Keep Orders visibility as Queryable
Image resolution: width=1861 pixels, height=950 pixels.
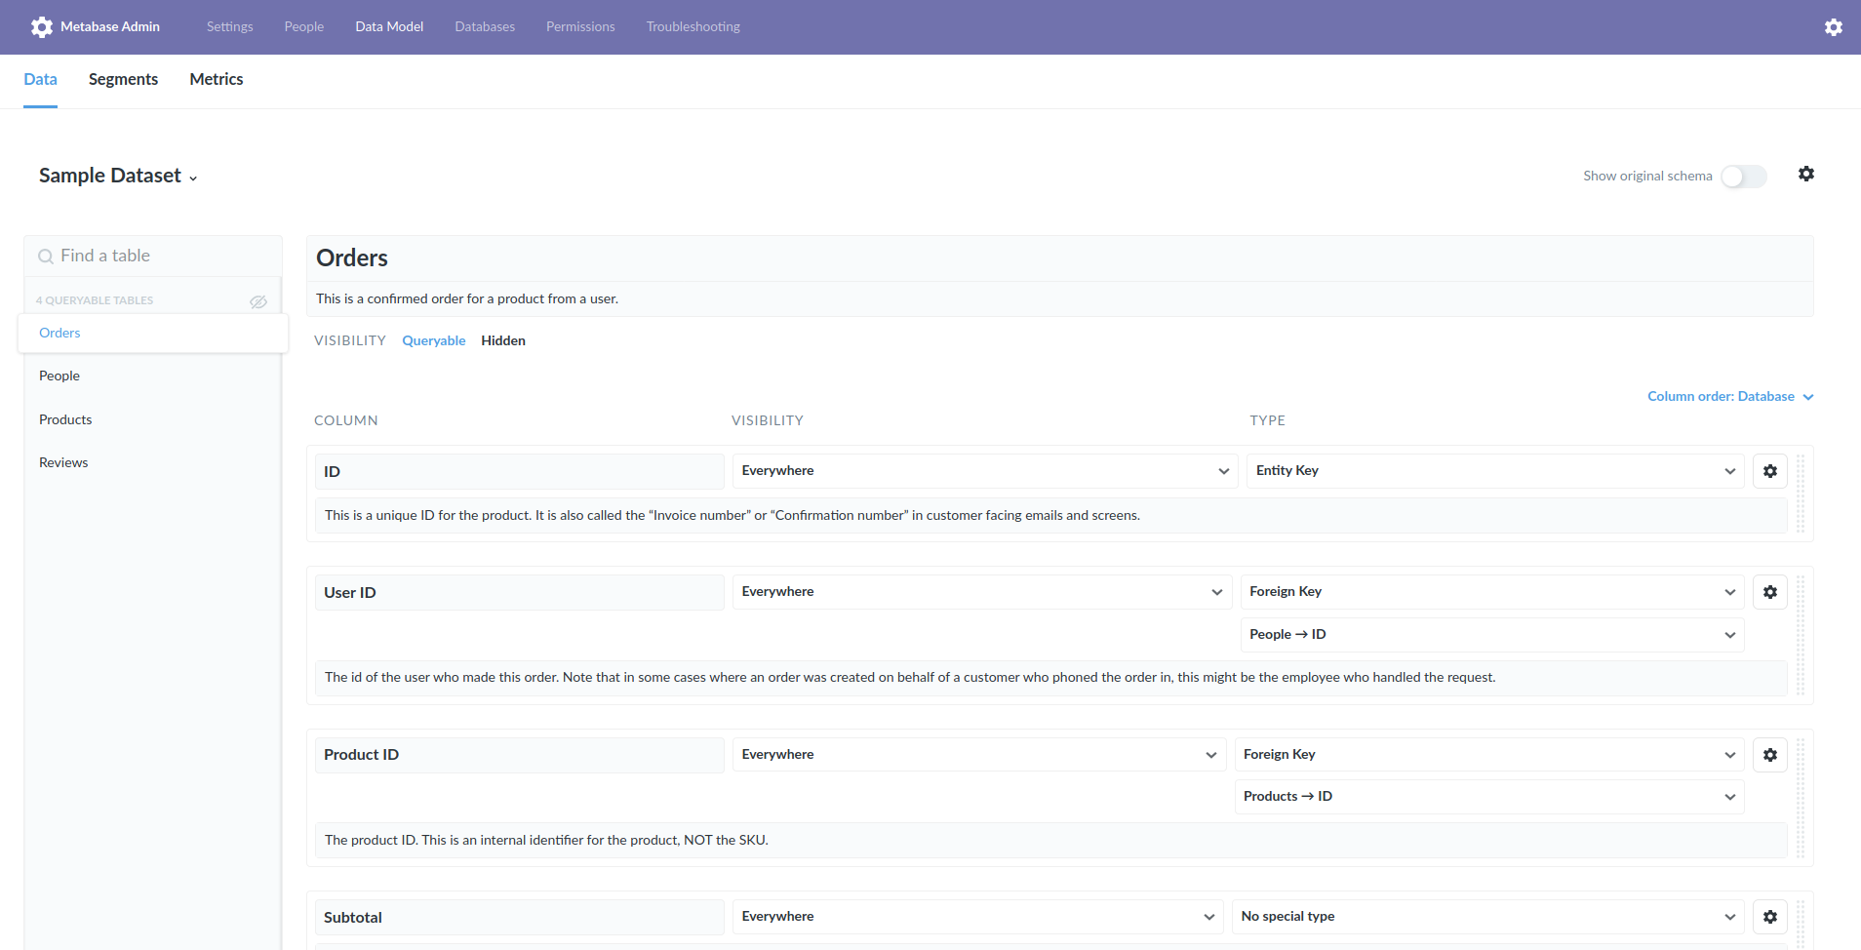coord(433,340)
